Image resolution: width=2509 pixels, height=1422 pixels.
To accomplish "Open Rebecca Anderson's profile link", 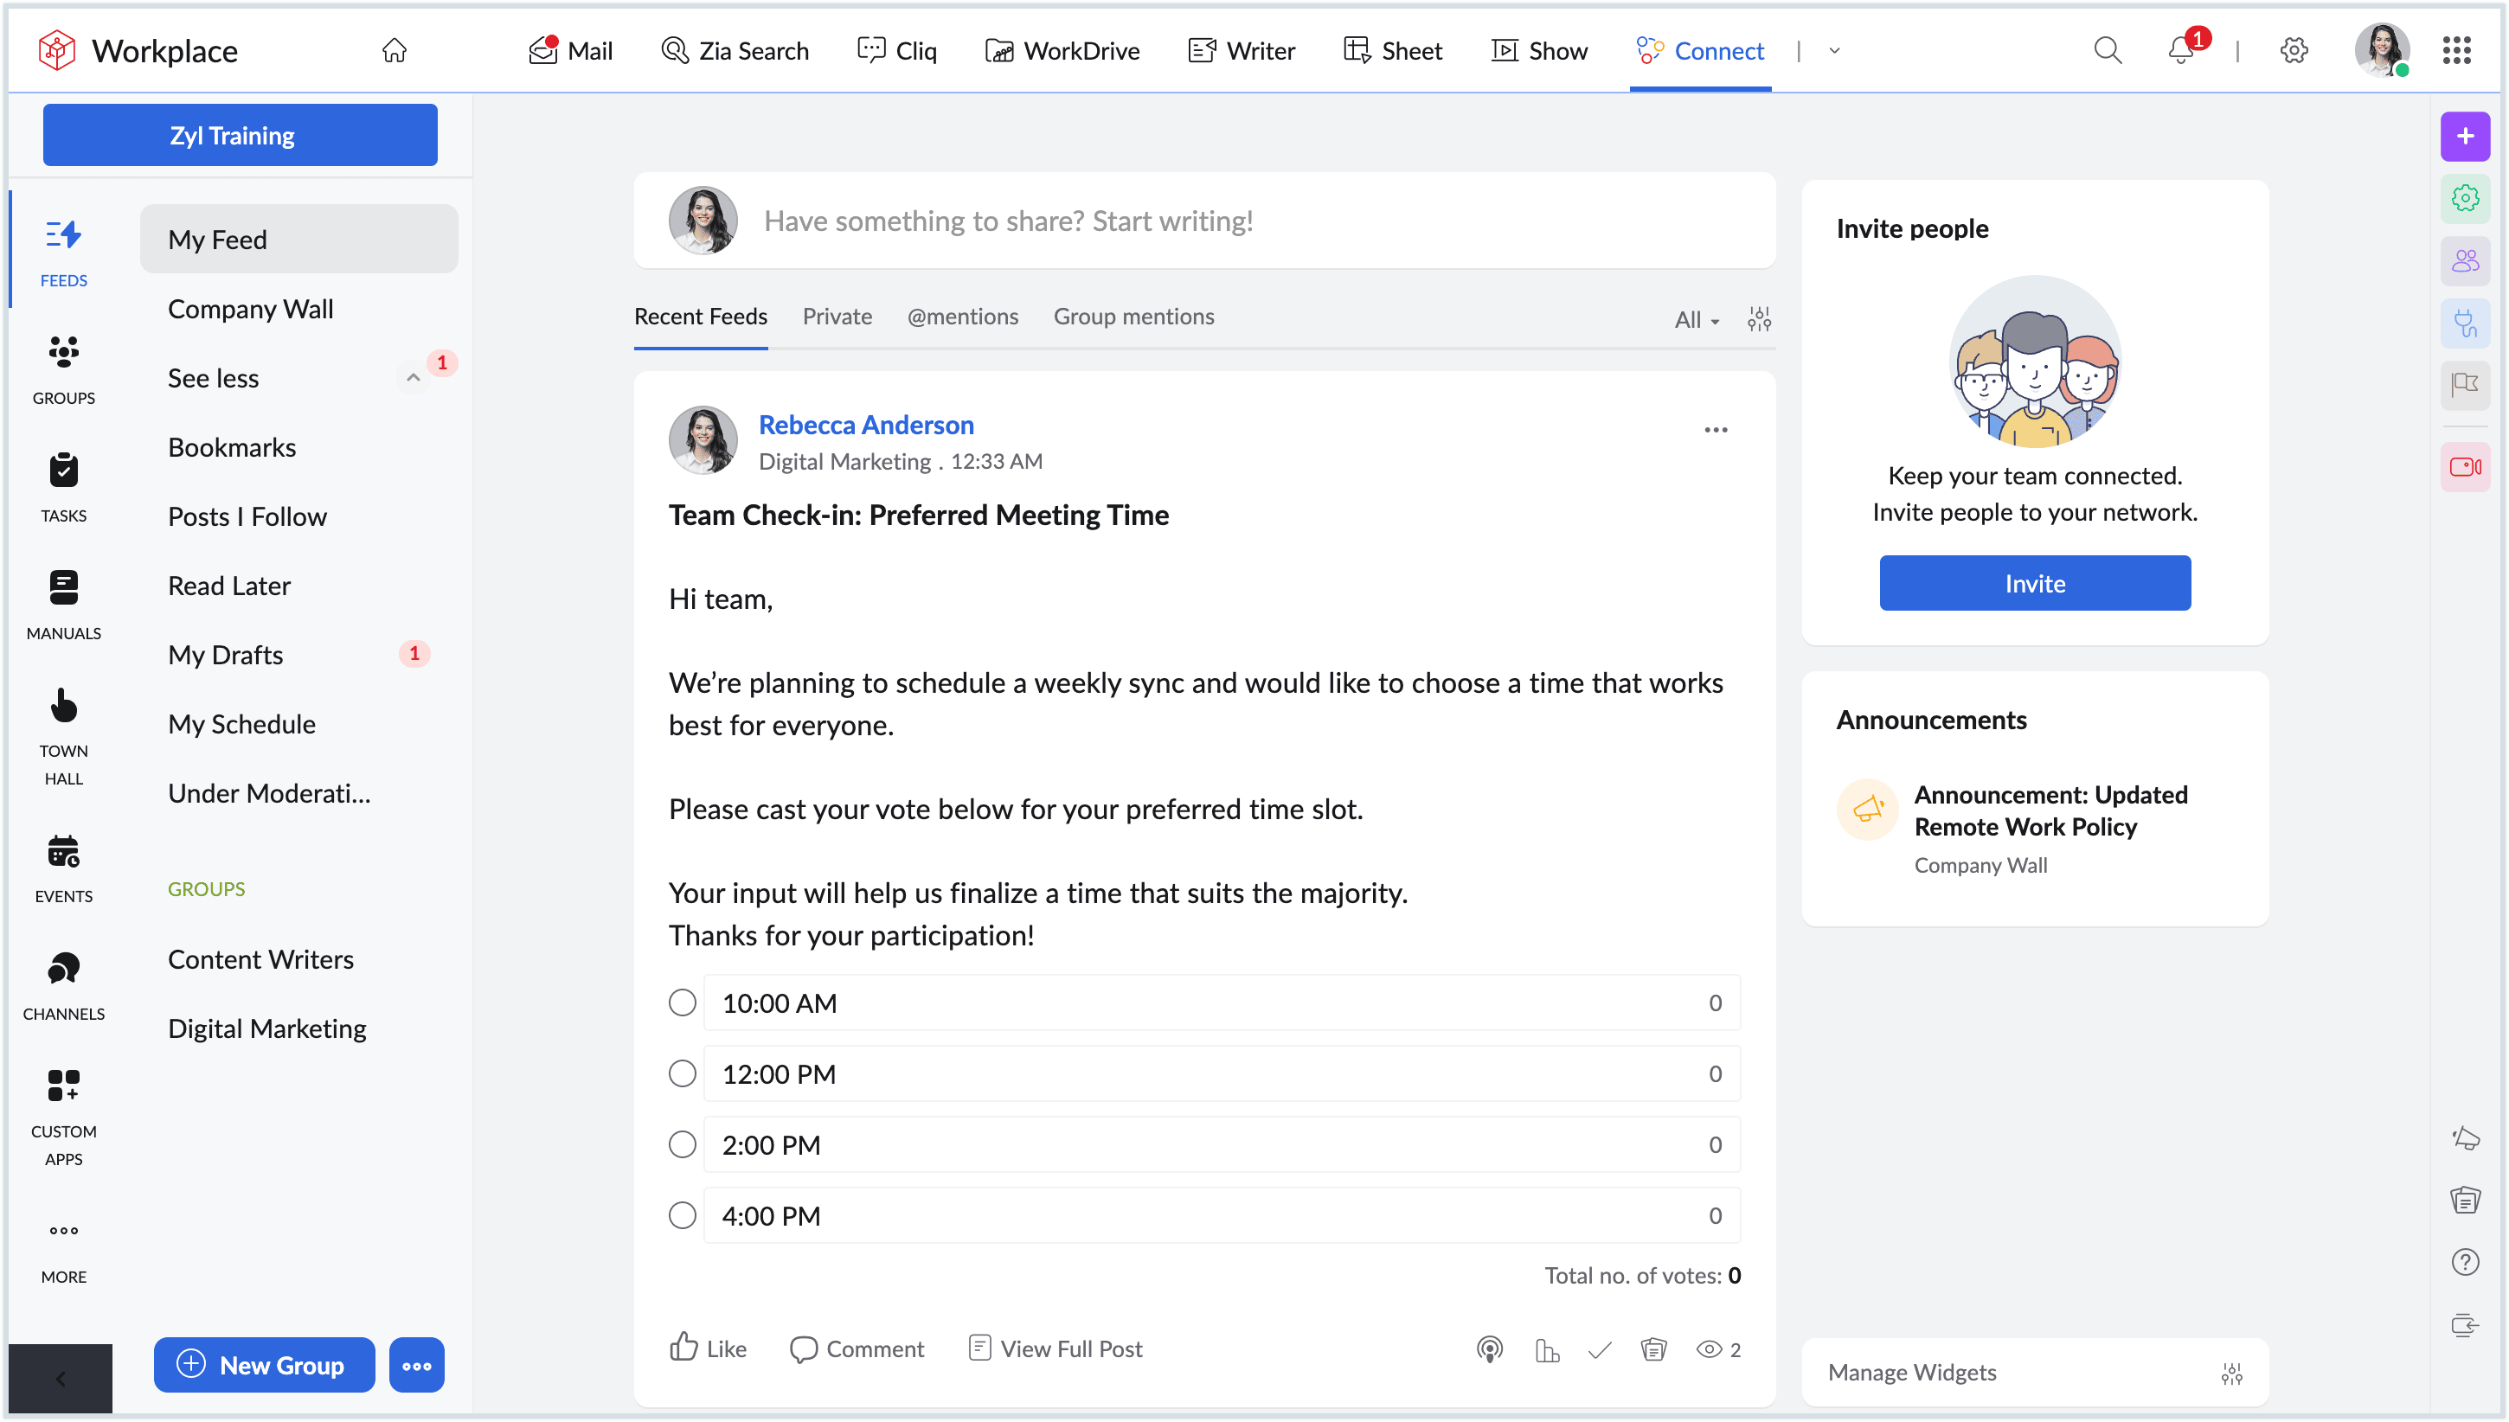I will (865, 425).
